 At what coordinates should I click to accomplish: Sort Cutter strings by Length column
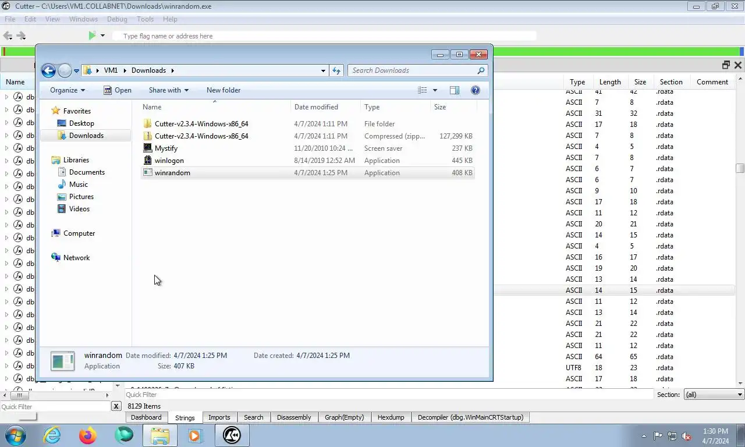(610, 82)
